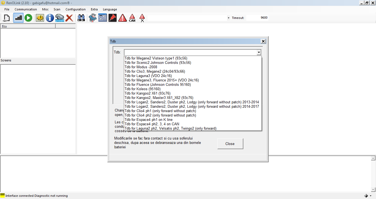The height and width of the screenshot is (199, 376).
Task: Click the log panel scroll up arrow
Action: (x=374, y=158)
